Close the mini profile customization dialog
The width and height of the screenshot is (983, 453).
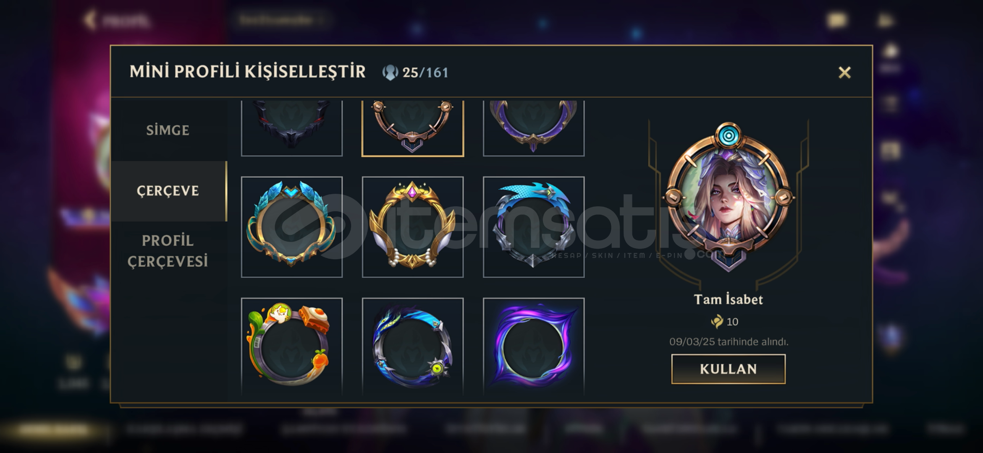(x=844, y=73)
